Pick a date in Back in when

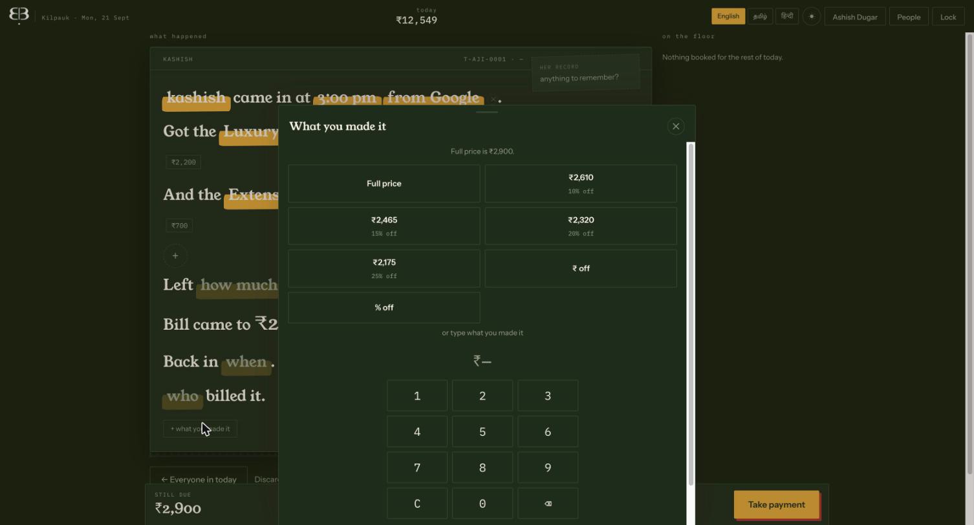point(246,361)
